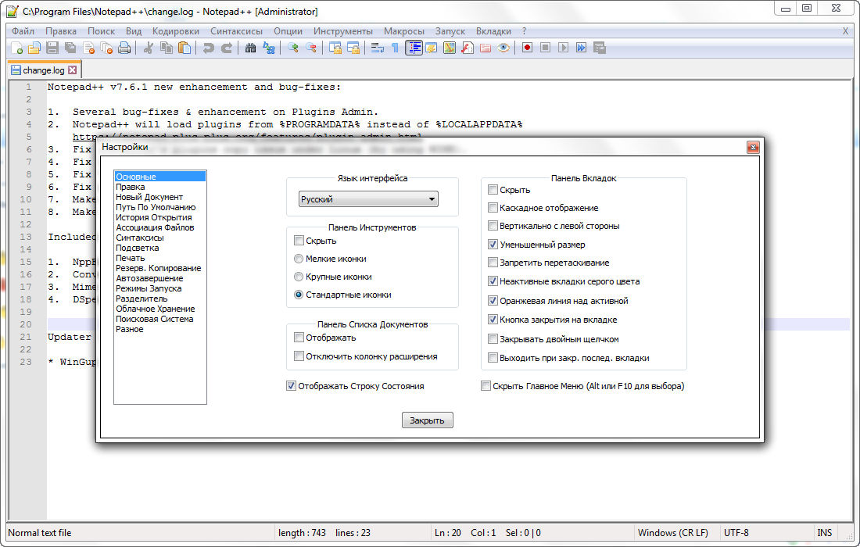The width and height of the screenshot is (860, 547).
Task: Click the New file toolbar icon
Action: pos(17,48)
